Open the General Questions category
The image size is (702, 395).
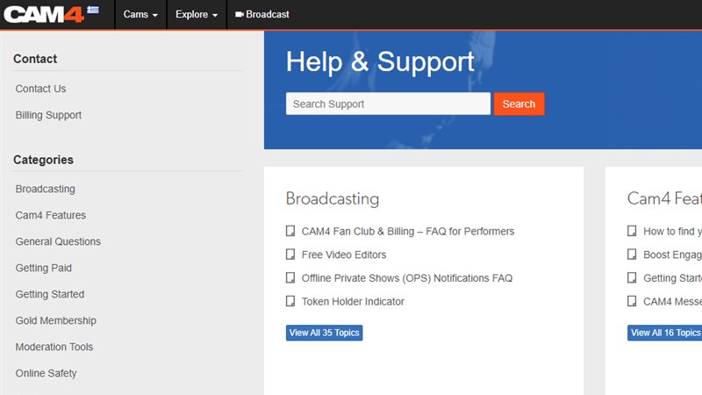point(58,242)
